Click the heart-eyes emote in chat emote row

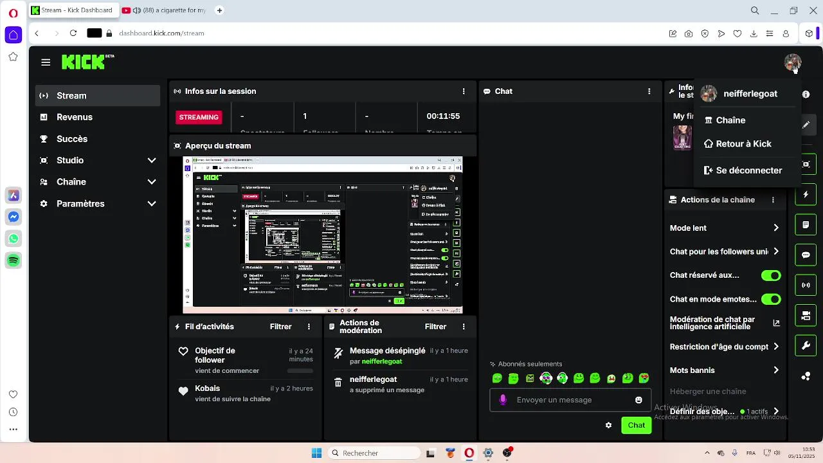tap(644, 378)
